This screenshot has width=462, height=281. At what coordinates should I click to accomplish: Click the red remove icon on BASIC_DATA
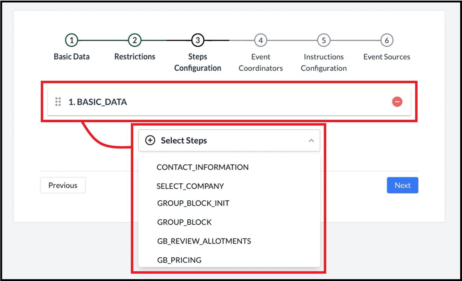(x=397, y=102)
